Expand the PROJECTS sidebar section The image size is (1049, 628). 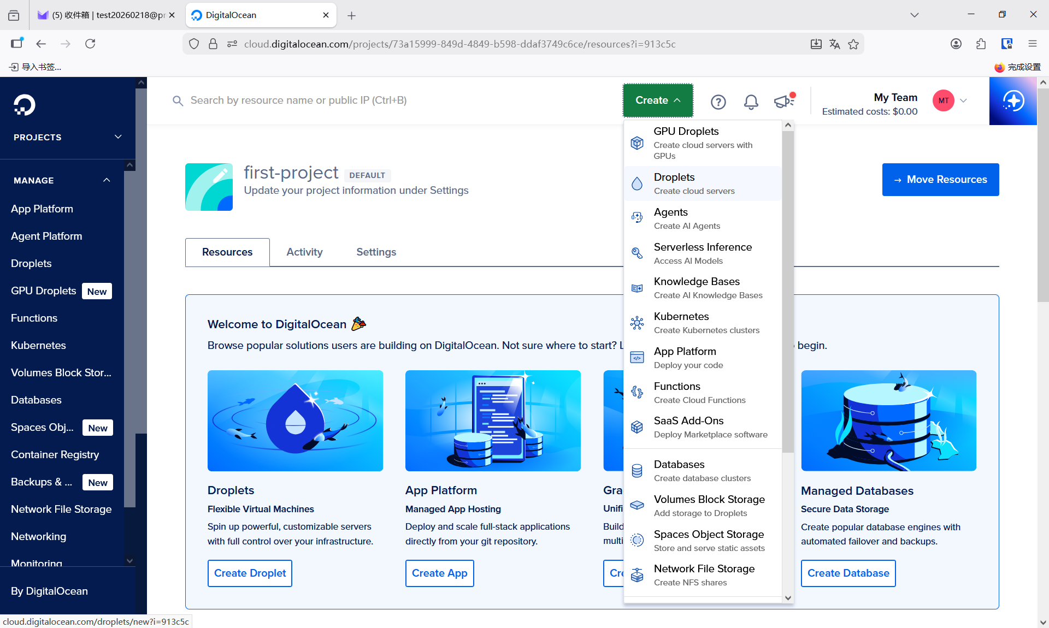tap(118, 137)
